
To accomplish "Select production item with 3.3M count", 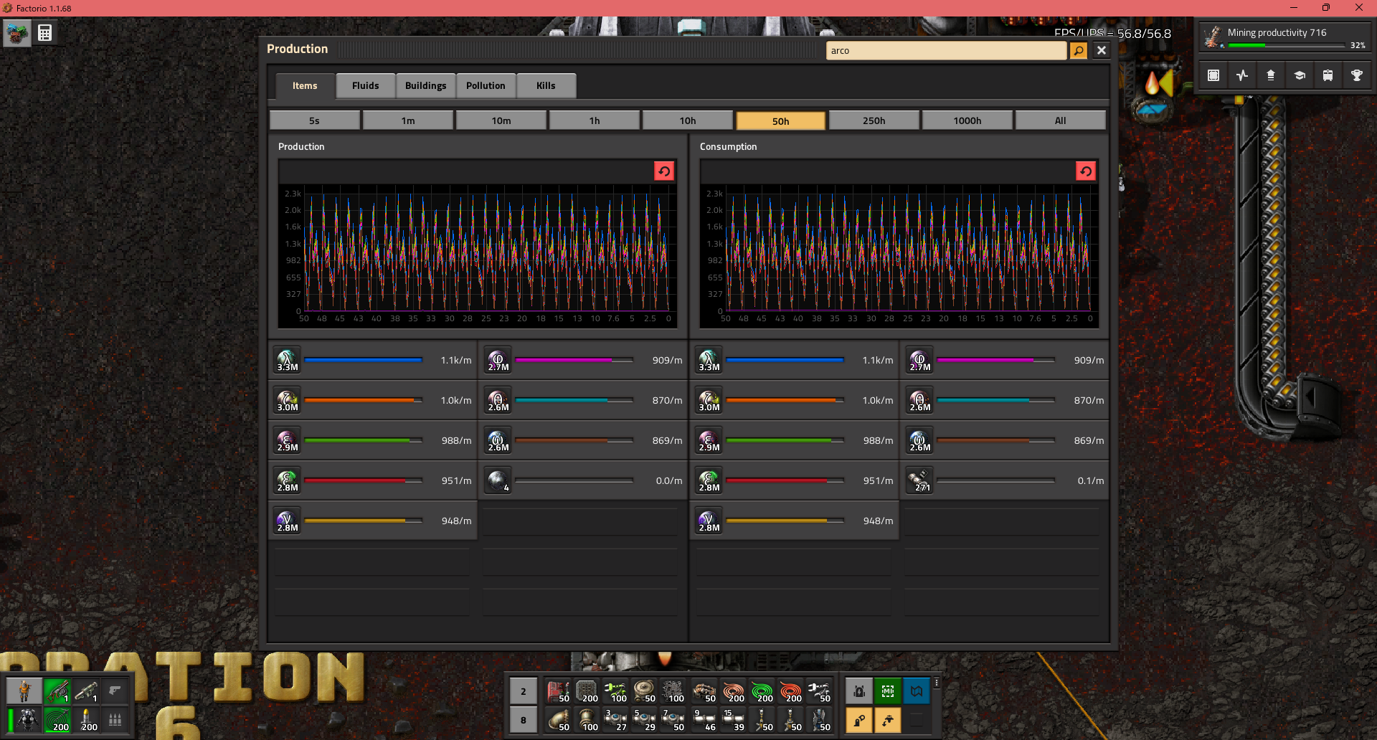I will coord(288,360).
